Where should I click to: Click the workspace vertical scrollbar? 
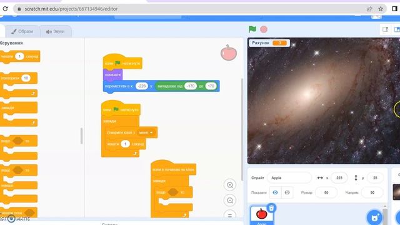[242, 129]
